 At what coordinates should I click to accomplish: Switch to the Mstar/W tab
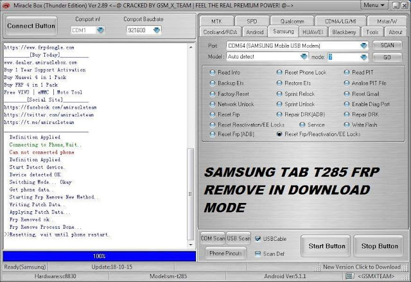click(387, 21)
